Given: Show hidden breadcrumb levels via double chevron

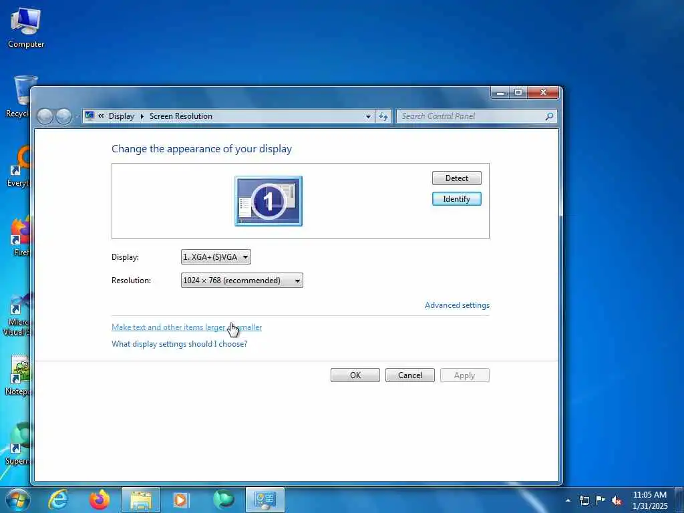Looking at the screenshot, I should tap(102, 116).
